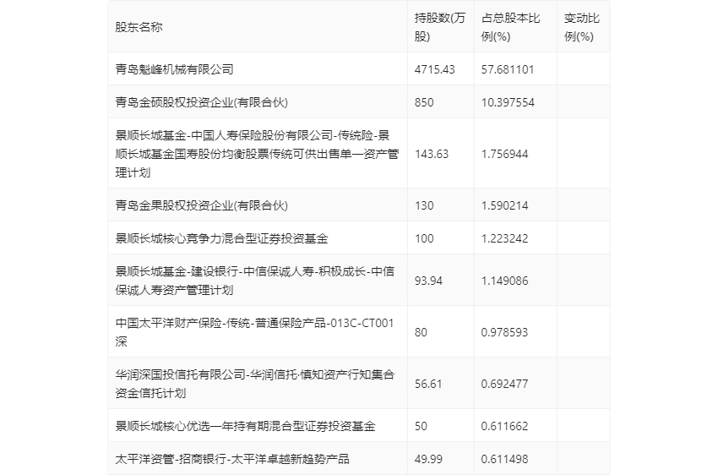Click the percentage 1.590214
718x475 pixels.
pos(504,205)
